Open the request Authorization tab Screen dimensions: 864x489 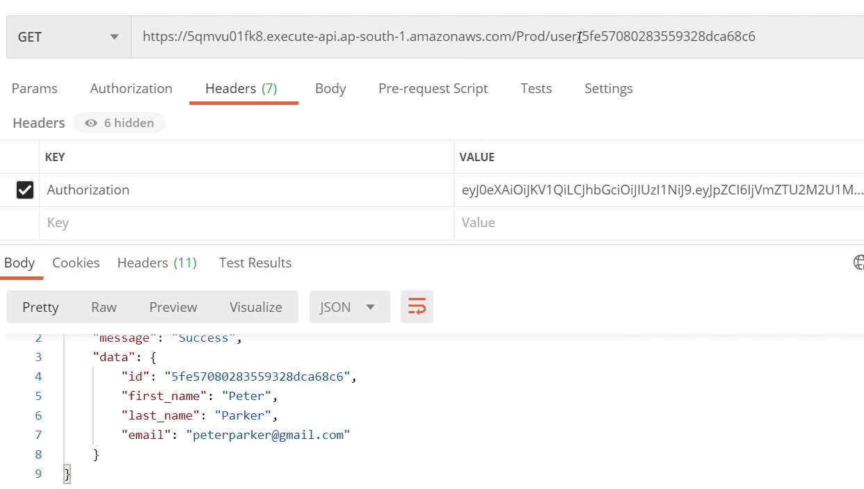click(131, 88)
